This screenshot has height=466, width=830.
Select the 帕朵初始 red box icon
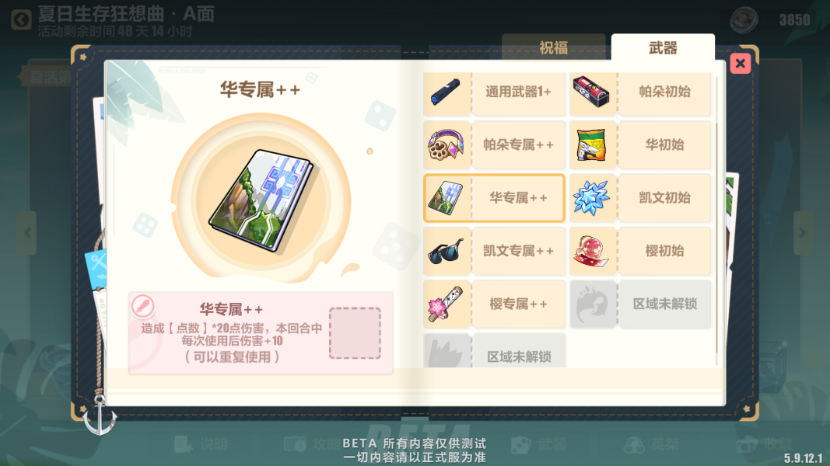tap(592, 92)
